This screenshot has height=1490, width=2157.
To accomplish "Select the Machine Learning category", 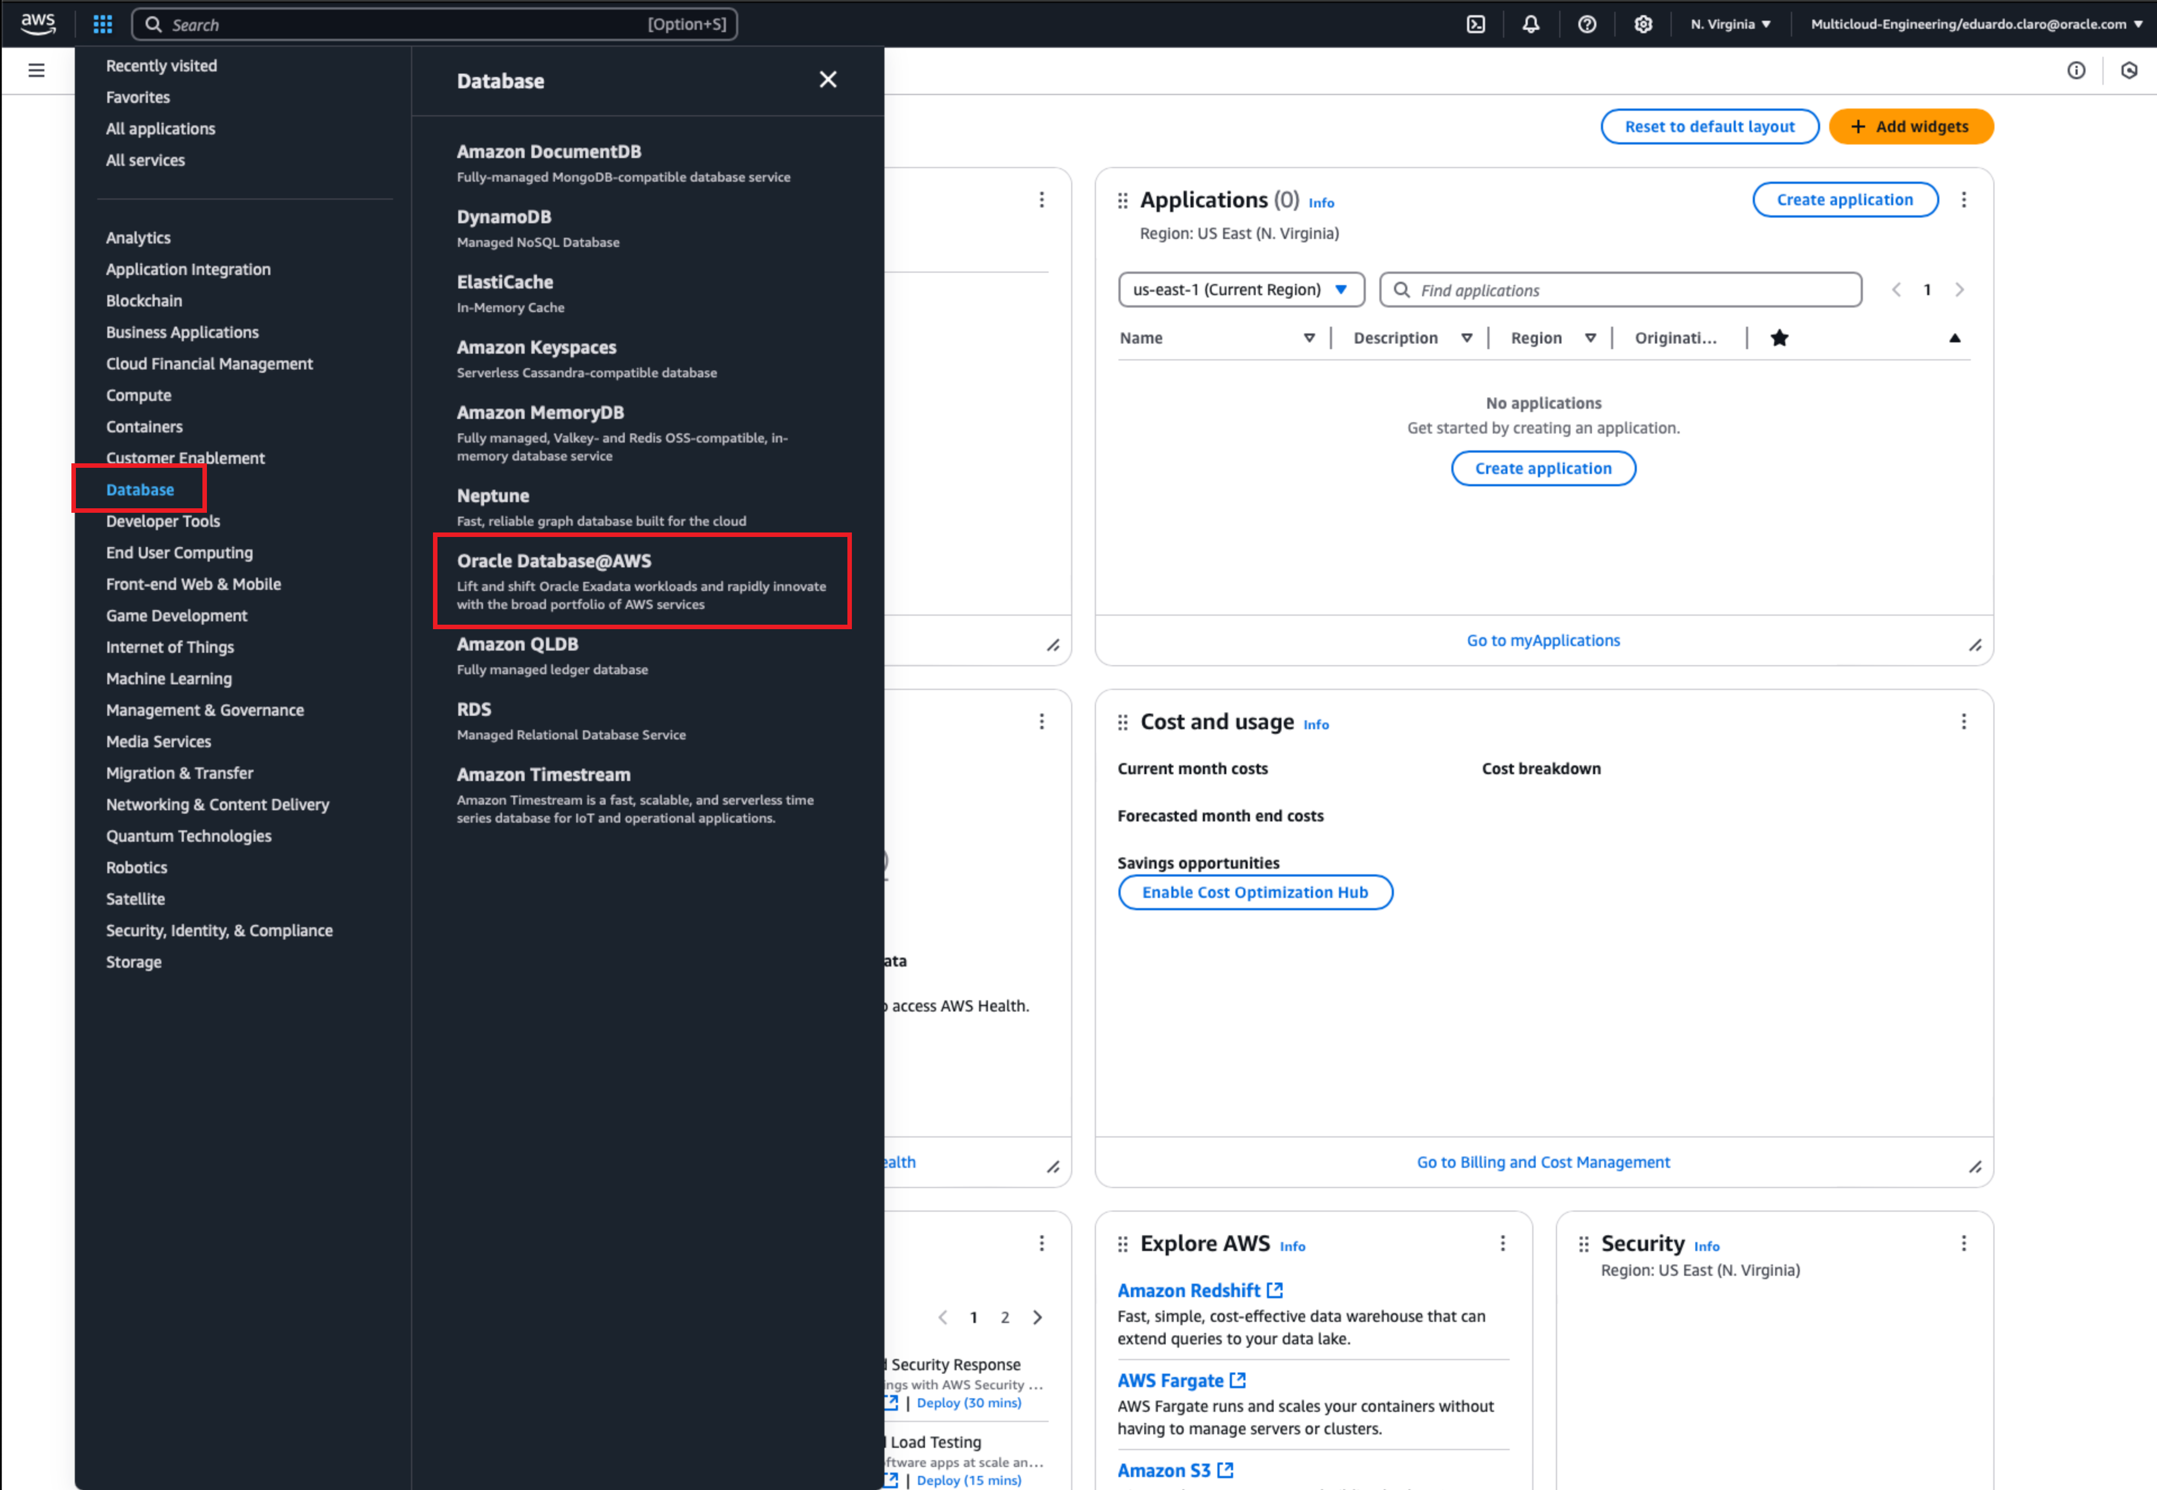I will [169, 678].
